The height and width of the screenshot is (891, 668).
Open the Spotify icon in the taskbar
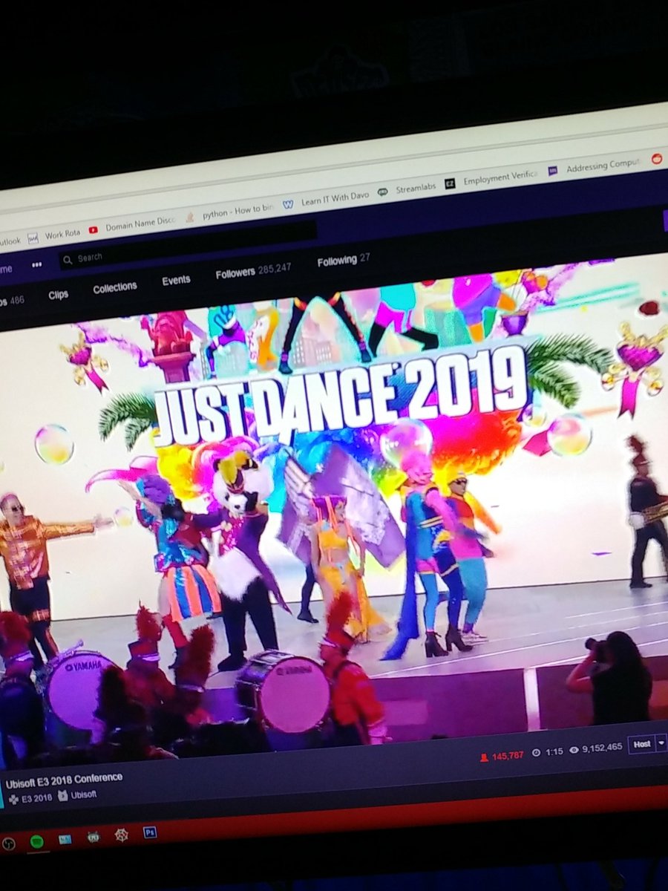(36, 841)
